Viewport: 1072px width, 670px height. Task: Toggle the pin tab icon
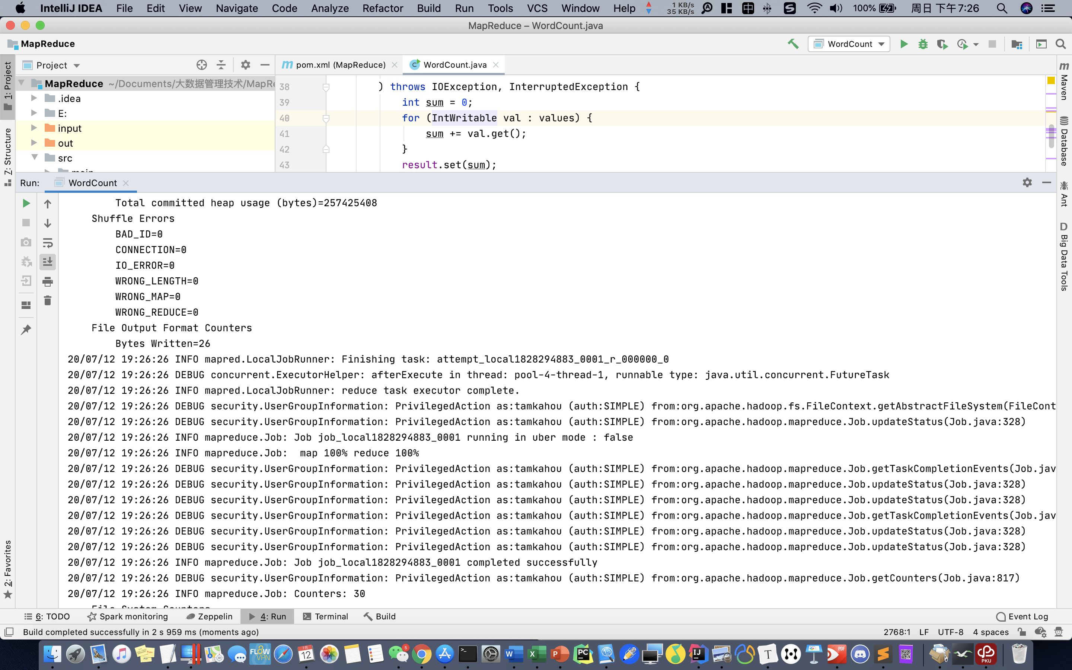coord(26,330)
